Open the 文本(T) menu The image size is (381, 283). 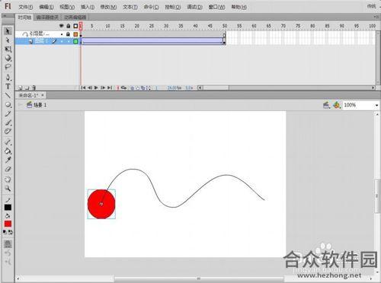130,7
